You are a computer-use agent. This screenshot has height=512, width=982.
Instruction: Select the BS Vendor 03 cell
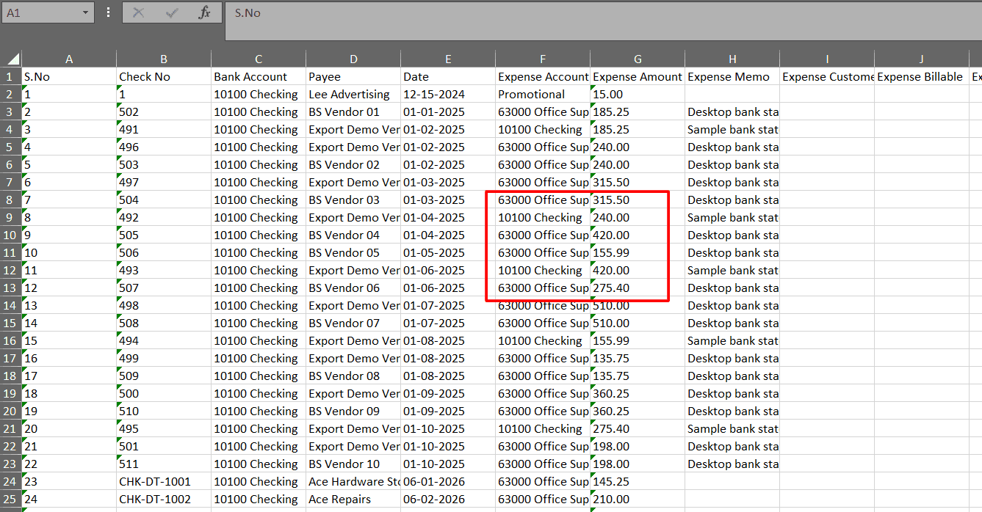(x=353, y=200)
